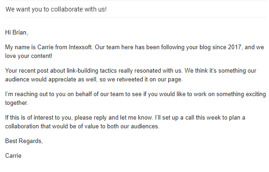The height and width of the screenshot is (172, 269).
Task: Click the greeting 'Hi Brian,'
Action: [x=17, y=33]
